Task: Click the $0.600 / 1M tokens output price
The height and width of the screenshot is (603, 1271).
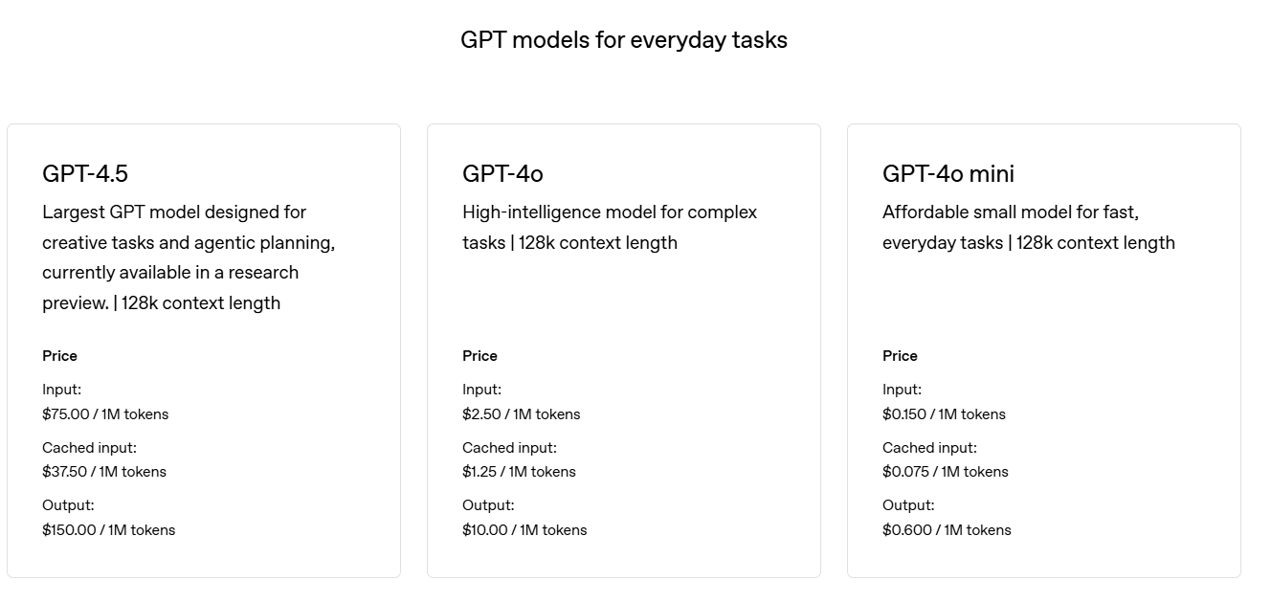Action: (x=947, y=530)
